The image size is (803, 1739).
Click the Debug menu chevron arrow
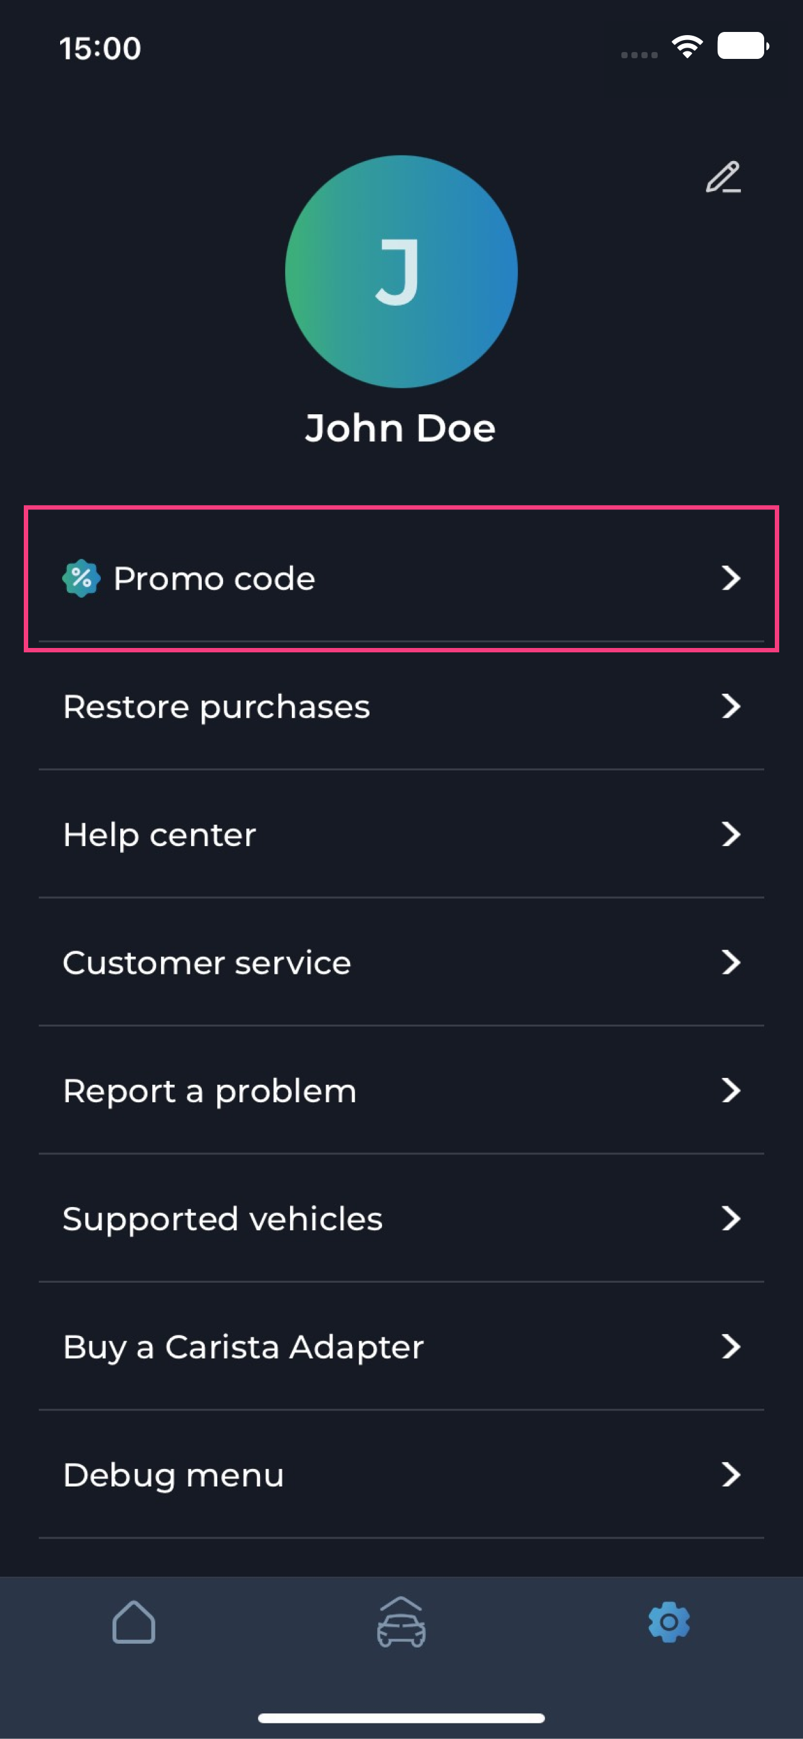(731, 1475)
